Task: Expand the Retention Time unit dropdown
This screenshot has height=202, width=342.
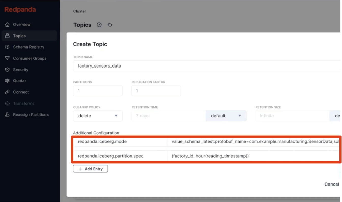Action: (x=226, y=116)
